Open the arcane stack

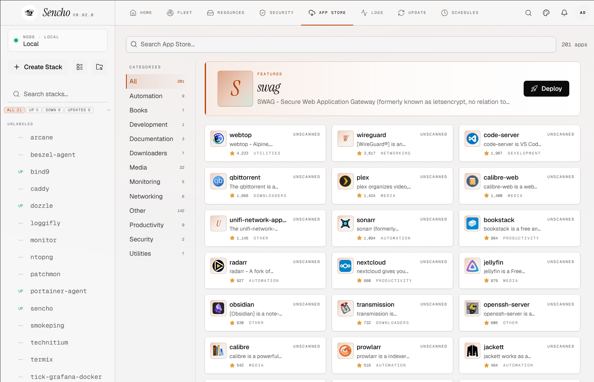coord(58,138)
